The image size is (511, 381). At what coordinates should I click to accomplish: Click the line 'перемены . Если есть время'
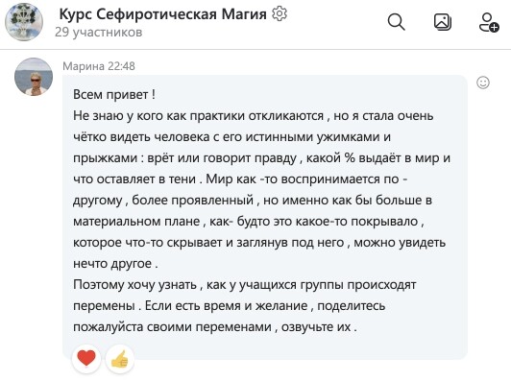coord(230,306)
